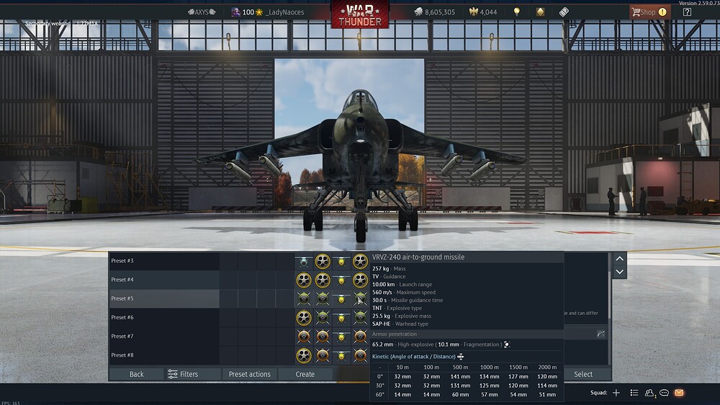Select the first slot rocket pod in Preset #4
The width and height of the screenshot is (720, 405).
304,280
